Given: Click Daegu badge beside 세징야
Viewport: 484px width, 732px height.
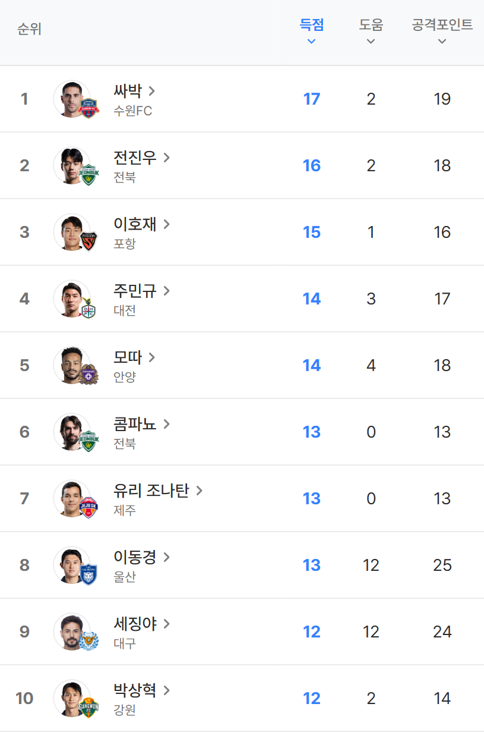Looking at the screenshot, I should pos(89,641).
